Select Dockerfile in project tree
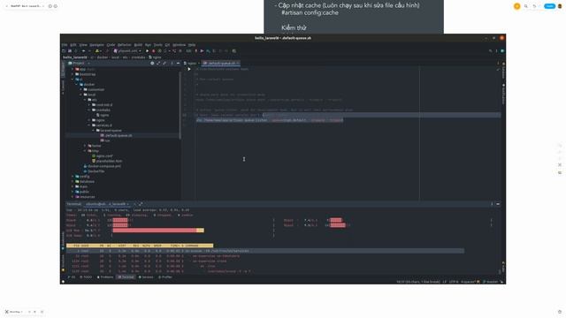The height and width of the screenshot is (318, 566). [x=94, y=171]
